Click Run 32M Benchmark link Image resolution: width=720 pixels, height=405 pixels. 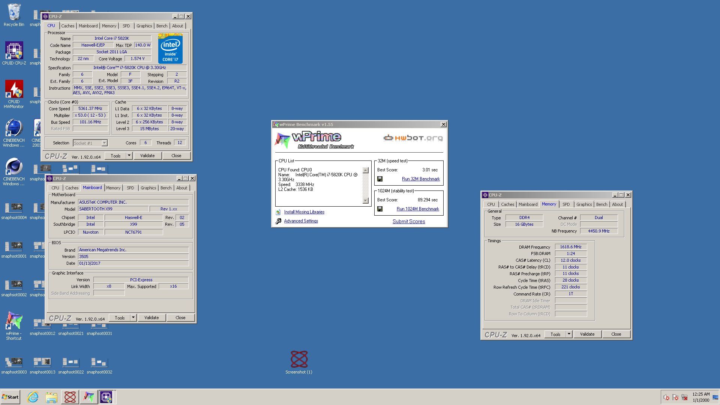tap(421, 179)
